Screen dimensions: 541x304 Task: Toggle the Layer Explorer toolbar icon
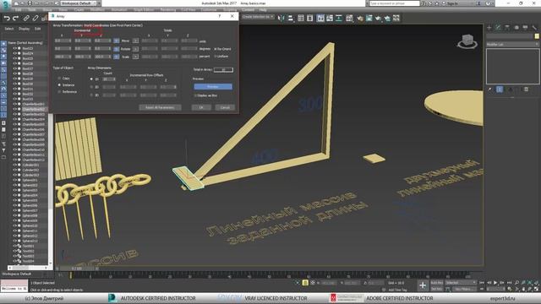pos(310,18)
